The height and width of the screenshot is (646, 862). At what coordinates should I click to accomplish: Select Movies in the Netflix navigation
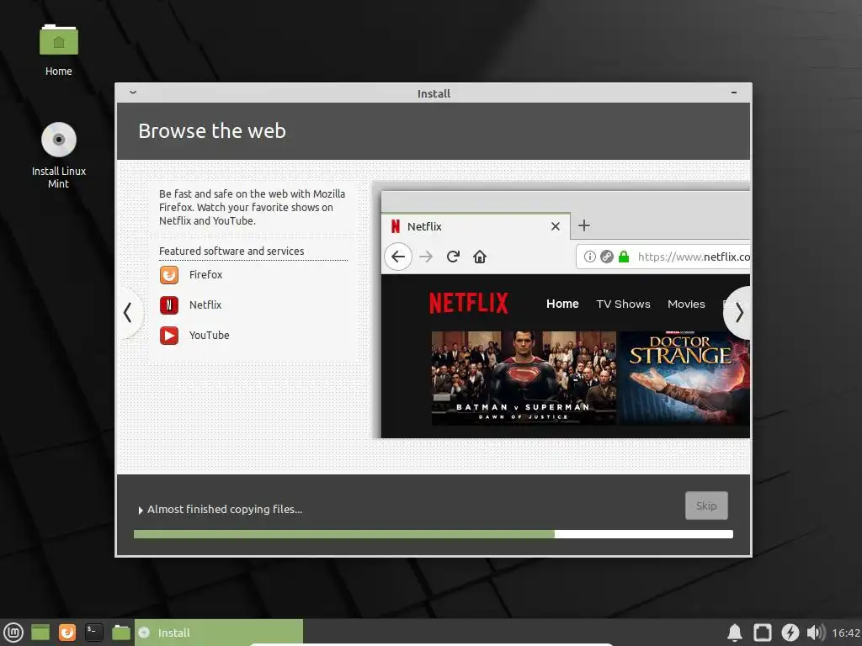(686, 304)
